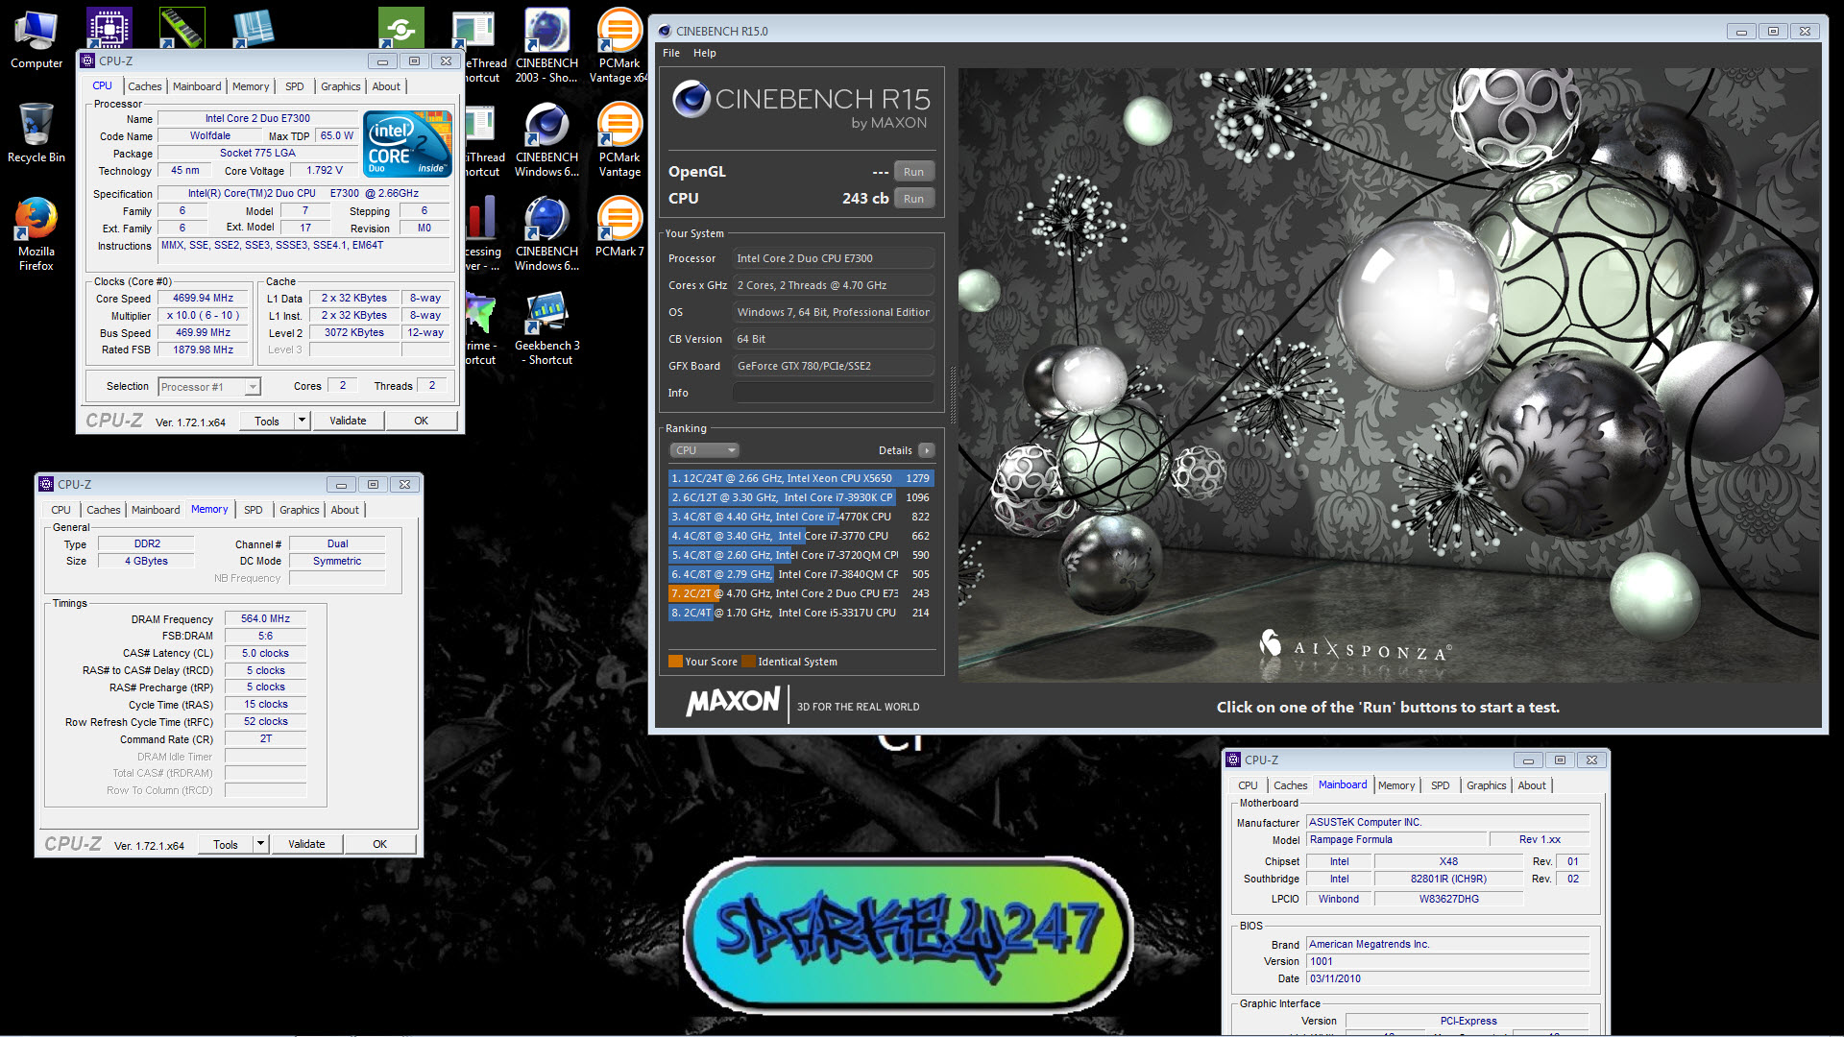Switch to Mainboard tab in top CPU-Z window

point(197,86)
